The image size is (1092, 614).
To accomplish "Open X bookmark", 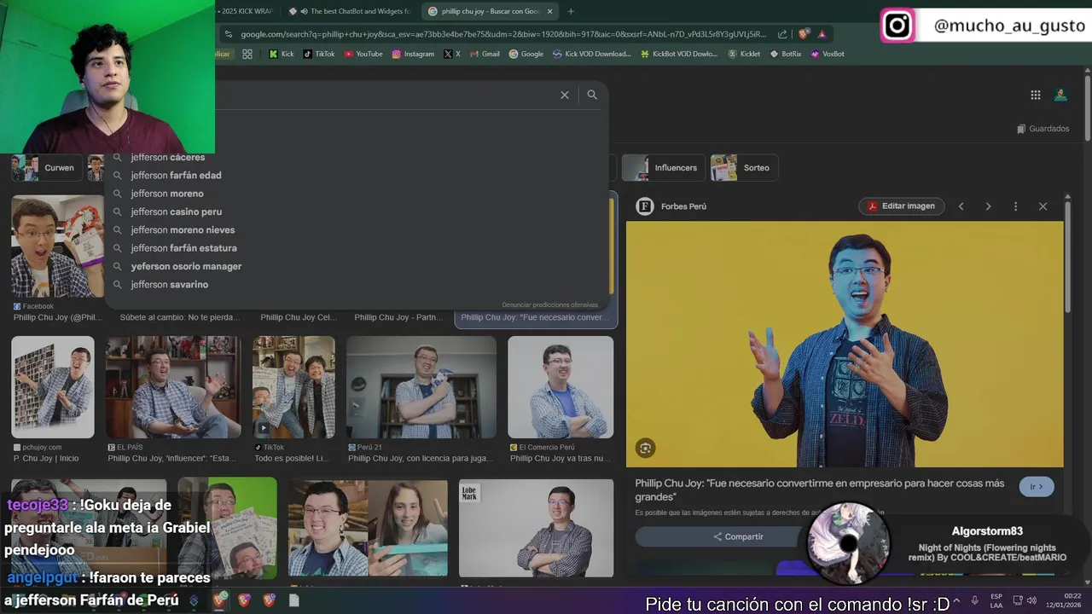I will point(452,54).
